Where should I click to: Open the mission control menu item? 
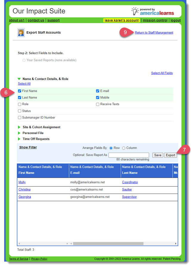click(x=155, y=20)
